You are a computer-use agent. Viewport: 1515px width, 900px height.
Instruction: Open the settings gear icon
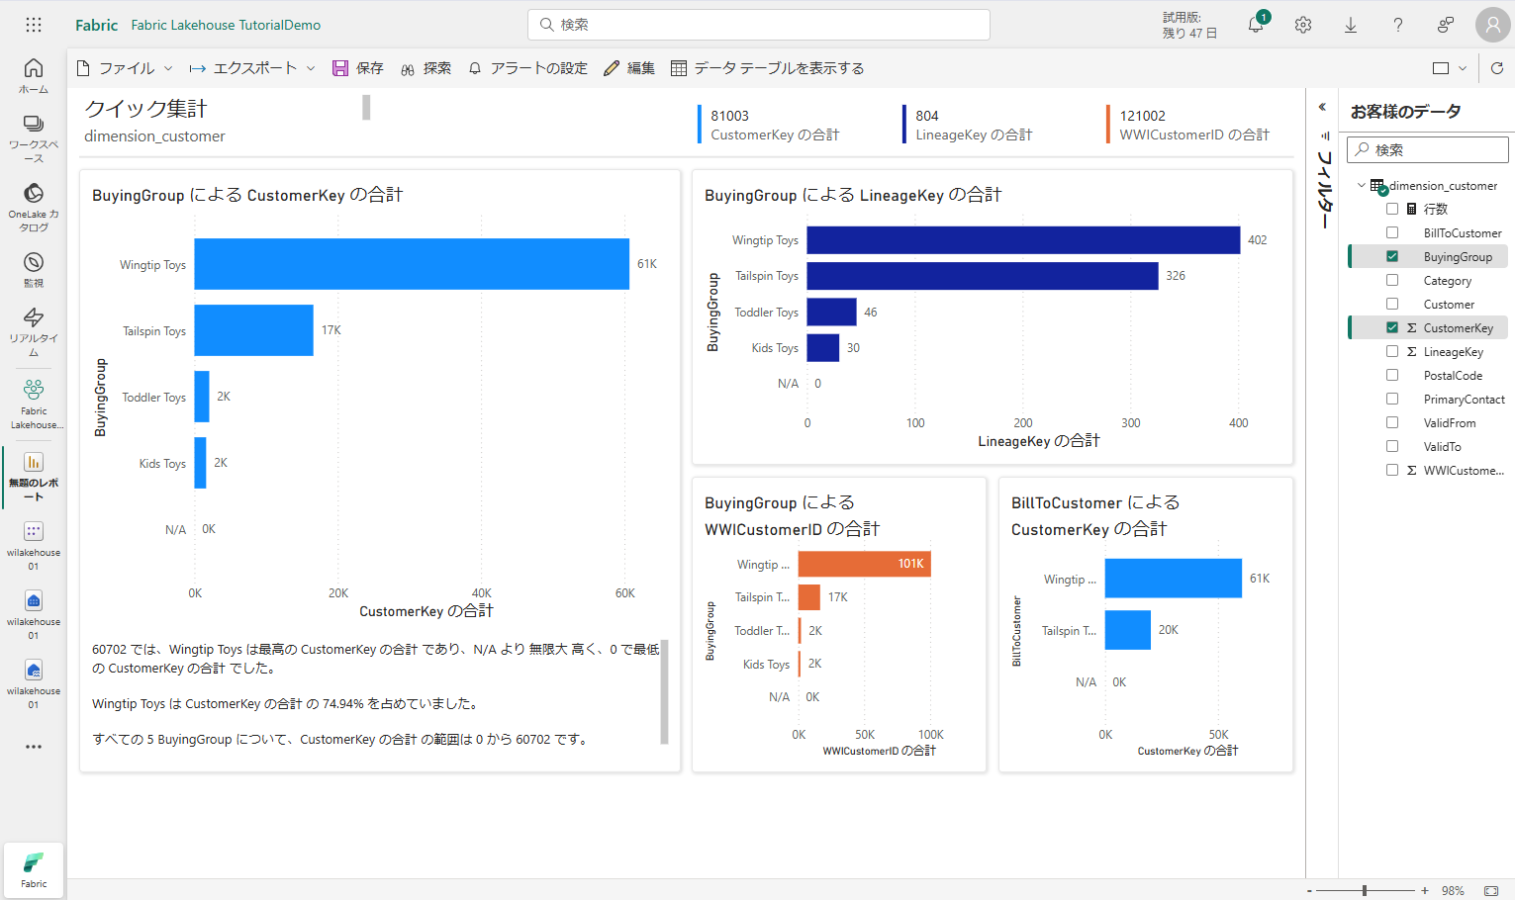pyautogui.click(x=1303, y=25)
